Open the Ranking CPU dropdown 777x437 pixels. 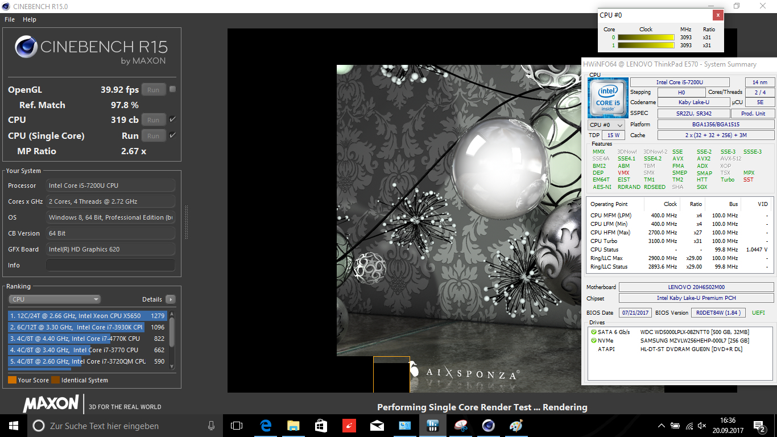[x=55, y=299]
